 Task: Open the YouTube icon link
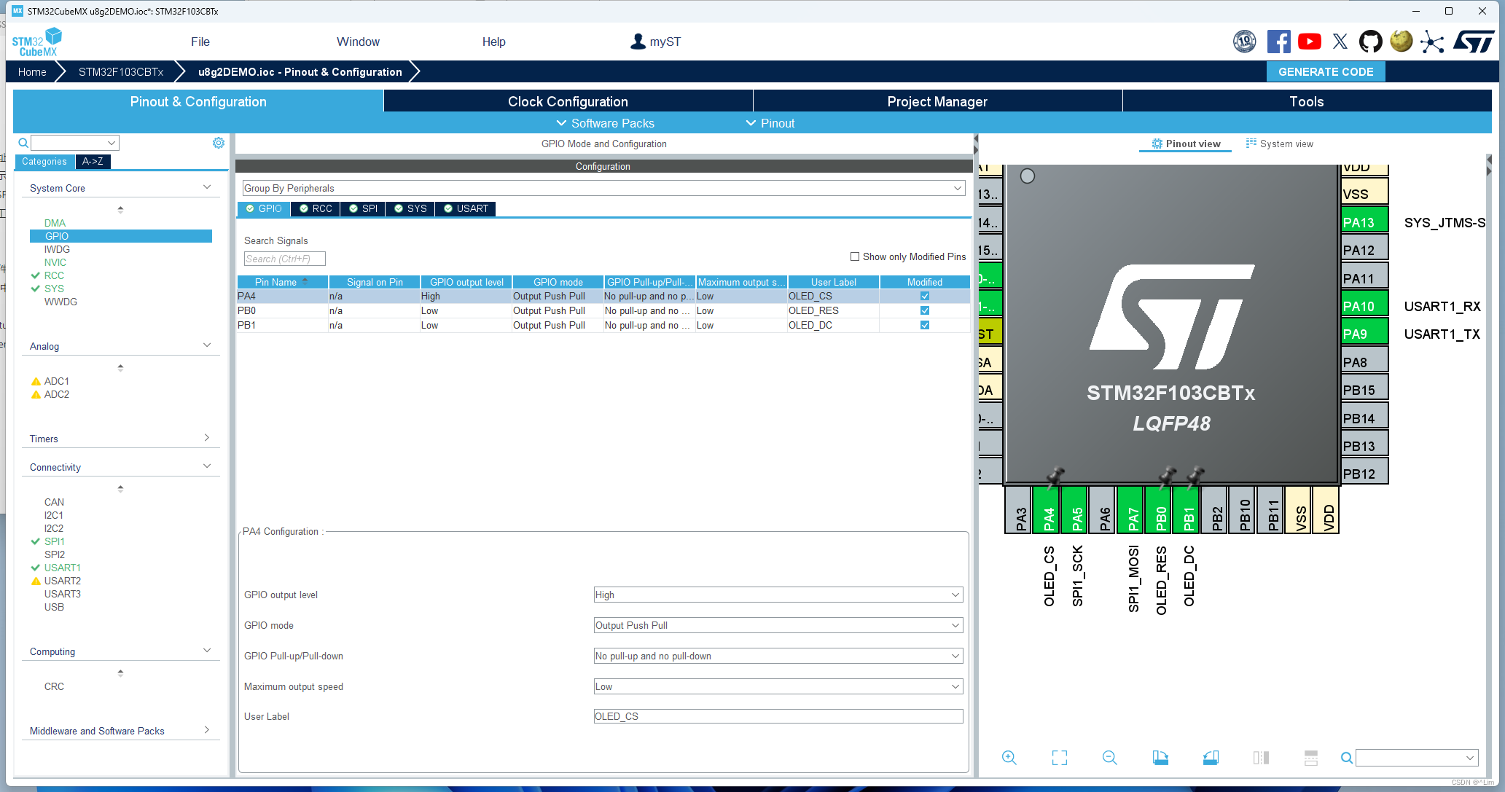point(1310,42)
